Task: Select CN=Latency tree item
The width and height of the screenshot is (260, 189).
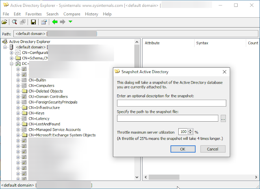Action: [x=39, y=118]
